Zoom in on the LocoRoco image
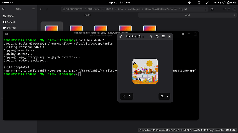This screenshot has height=133, width=238. [x=162, y=96]
